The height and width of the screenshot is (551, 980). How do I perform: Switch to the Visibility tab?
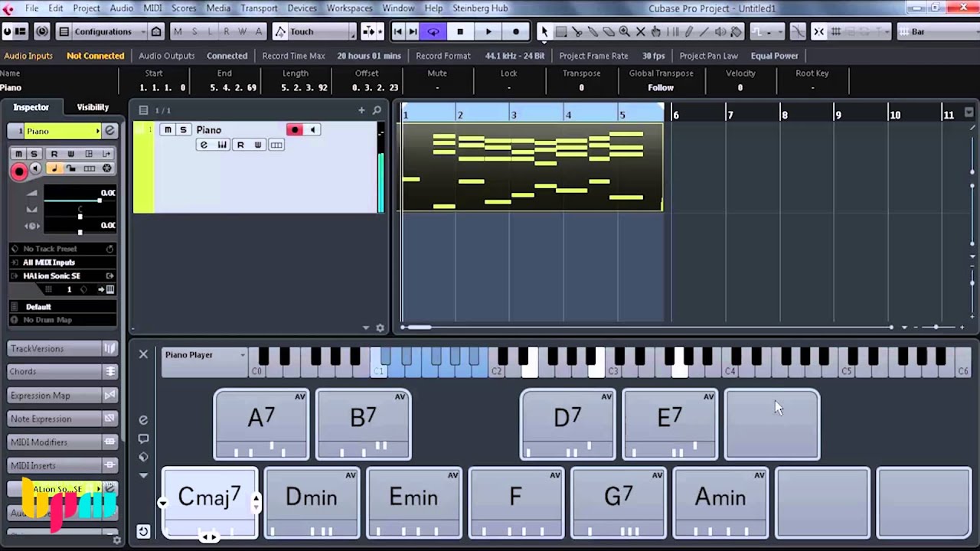coord(93,107)
